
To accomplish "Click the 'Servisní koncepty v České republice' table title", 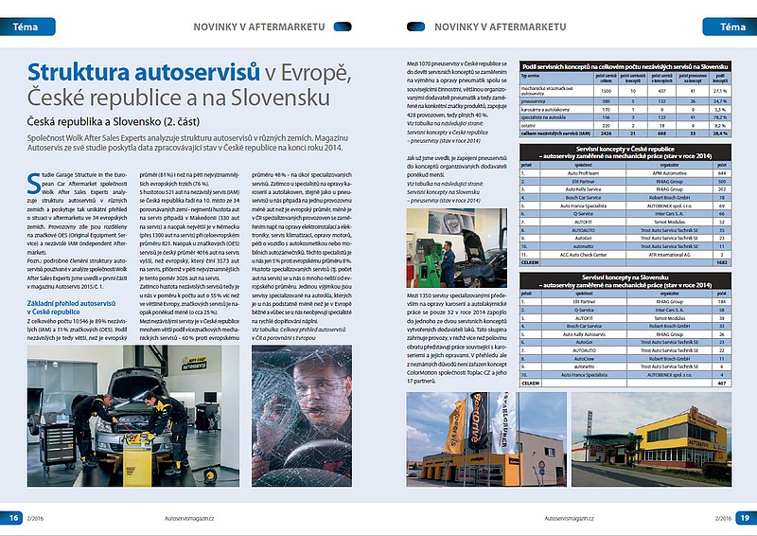I will tap(625, 152).
